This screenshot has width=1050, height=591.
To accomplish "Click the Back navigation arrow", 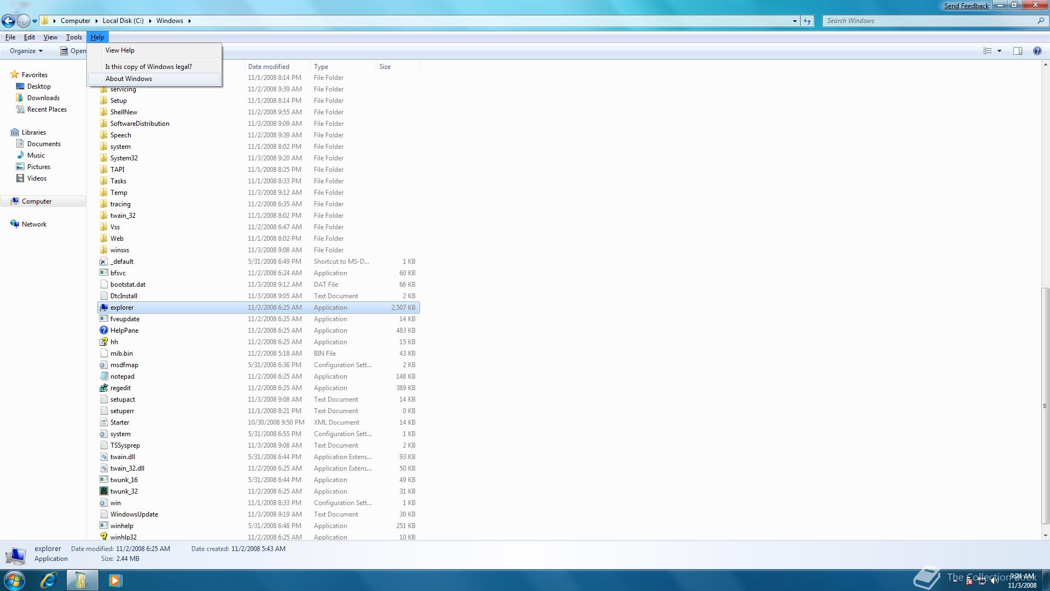I will [x=8, y=21].
